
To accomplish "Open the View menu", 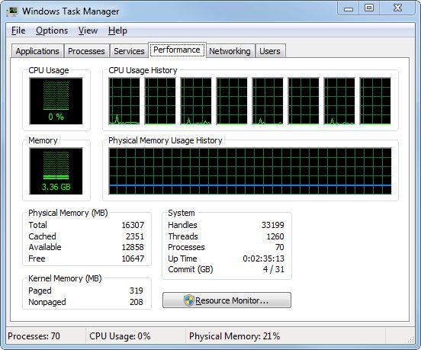I will click(88, 31).
